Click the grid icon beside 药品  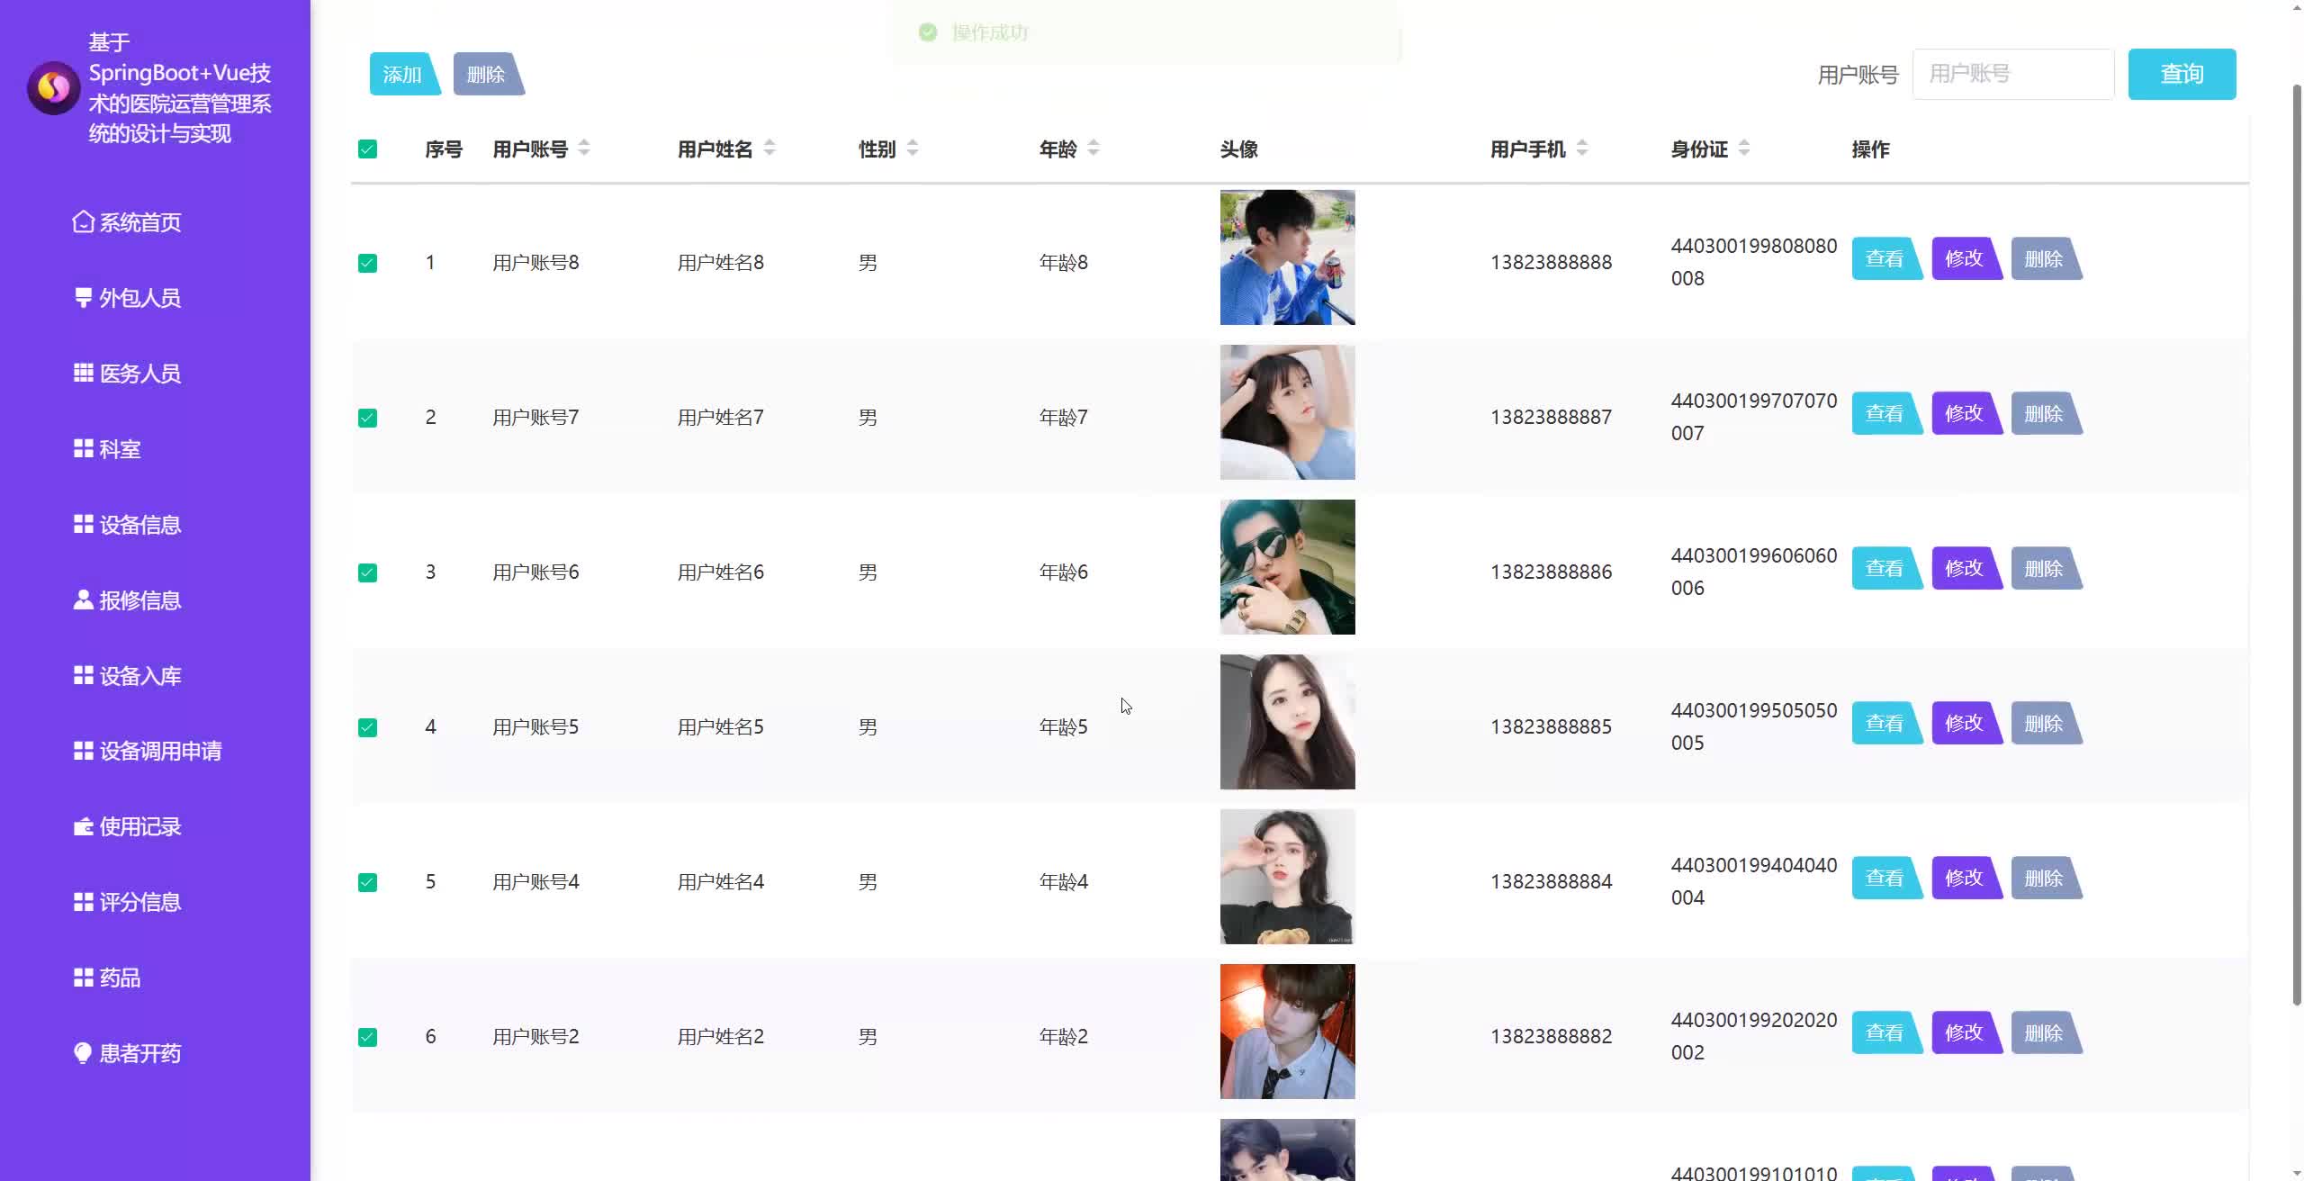tap(83, 978)
